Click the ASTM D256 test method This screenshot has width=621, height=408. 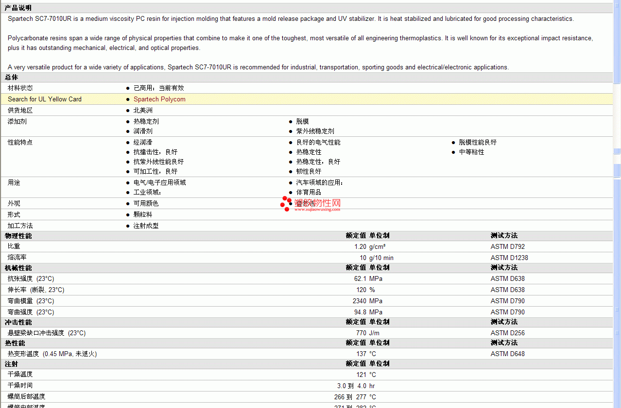click(x=508, y=333)
